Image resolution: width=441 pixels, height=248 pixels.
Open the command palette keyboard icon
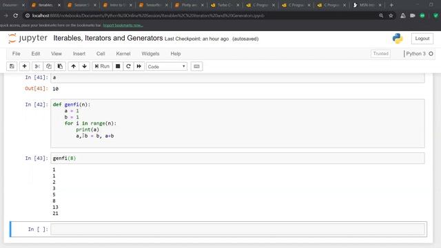[x=196, y=66]
